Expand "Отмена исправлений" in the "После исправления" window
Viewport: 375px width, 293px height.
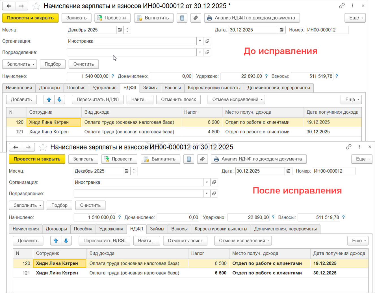[x=243, y=241]
